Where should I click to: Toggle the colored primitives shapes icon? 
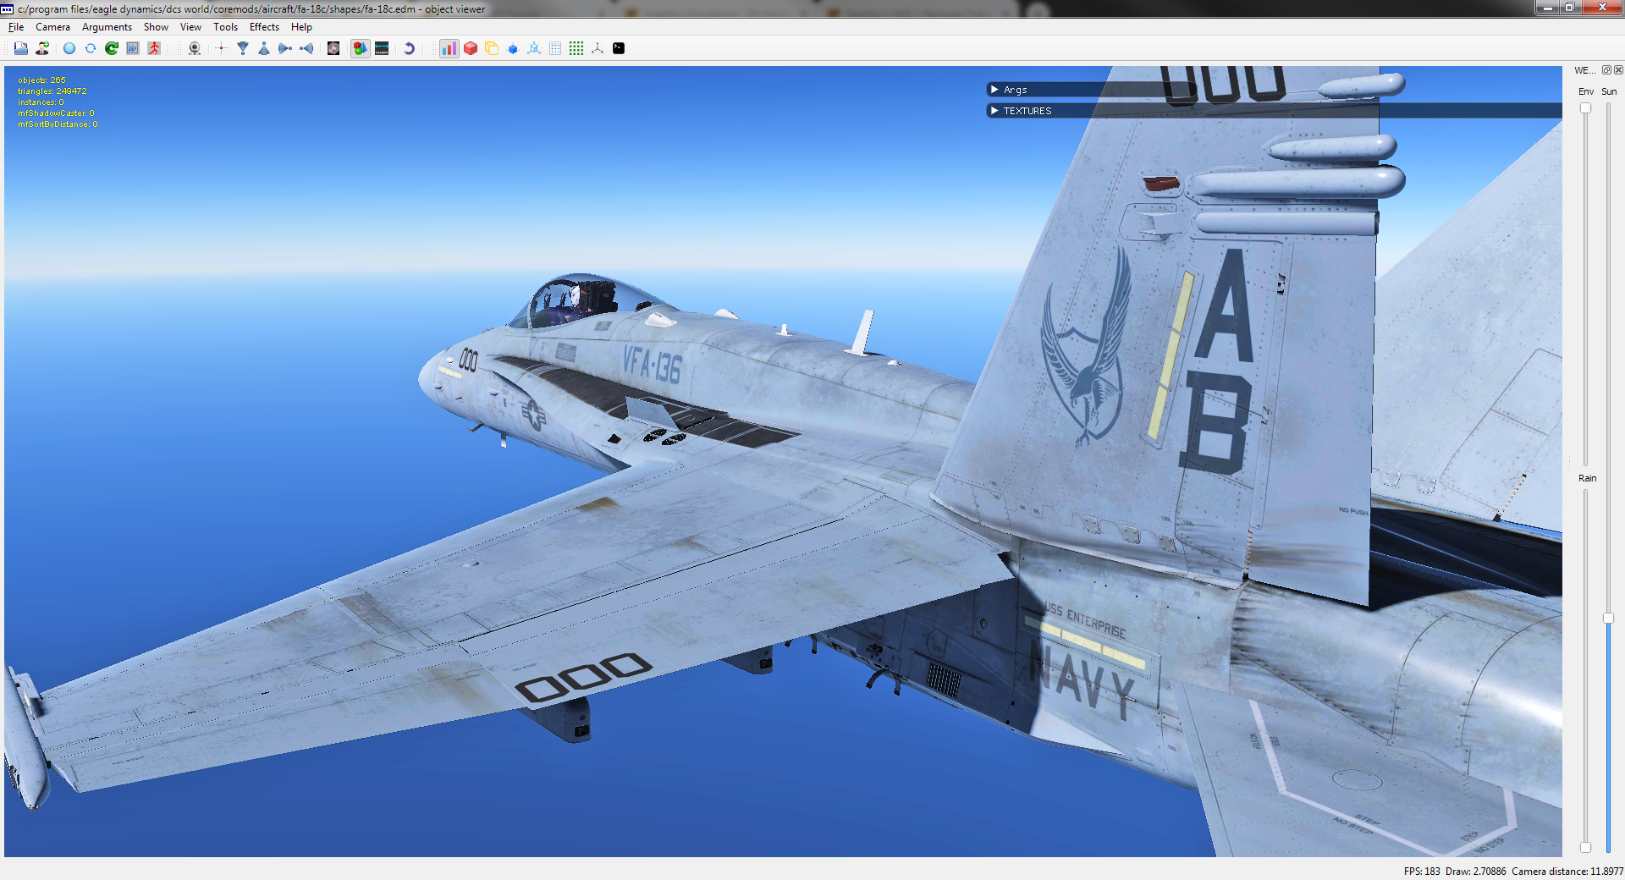click(361, 48)
